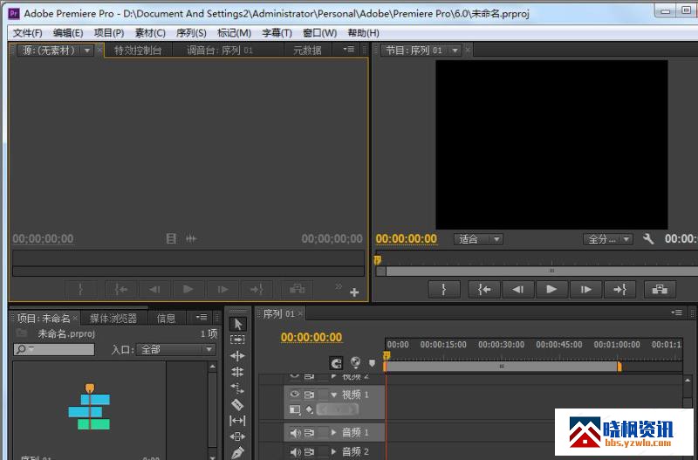The width and height of the screenshot is (698, 460).
Task: Go to In point in Program monitor
Action: 484,290
